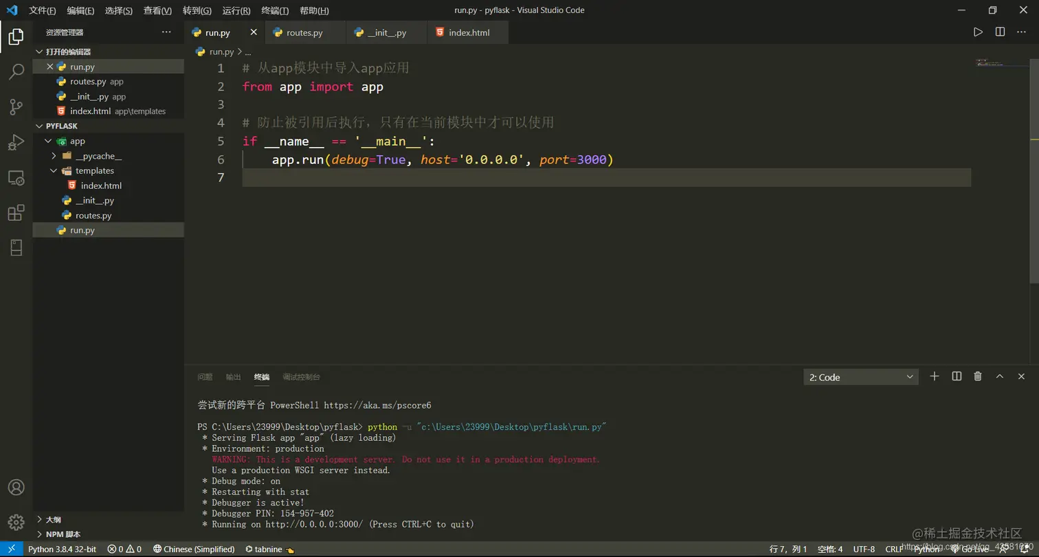
Task: Close the terminal panel
Action: coord(1022,376)
